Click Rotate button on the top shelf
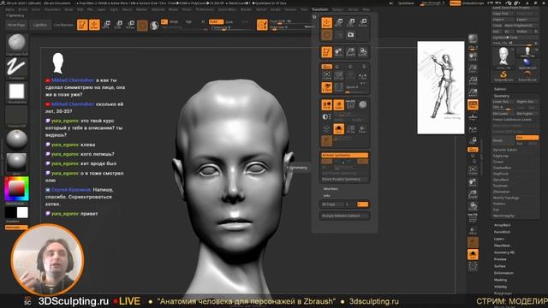The height and width of the screenshot is (308, 548). tap(130, 25)
